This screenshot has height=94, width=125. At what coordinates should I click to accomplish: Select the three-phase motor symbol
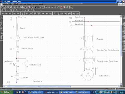point(88,75)
